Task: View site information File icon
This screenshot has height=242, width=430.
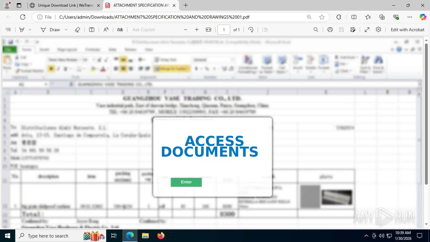Action: [x=45, y=17]
